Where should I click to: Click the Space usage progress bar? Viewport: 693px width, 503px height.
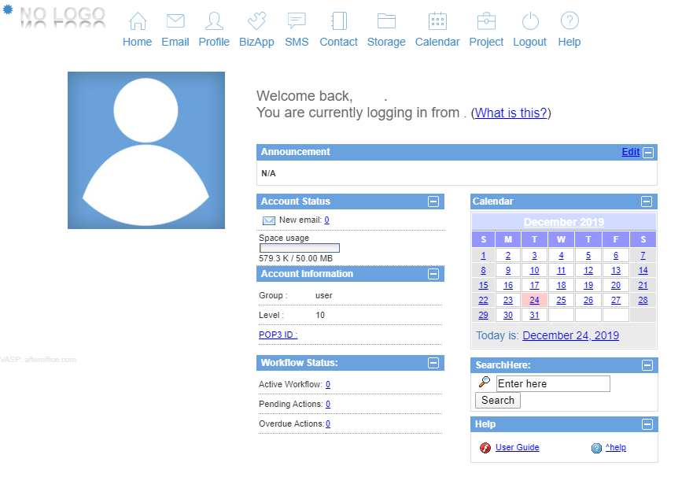point(300,248)
